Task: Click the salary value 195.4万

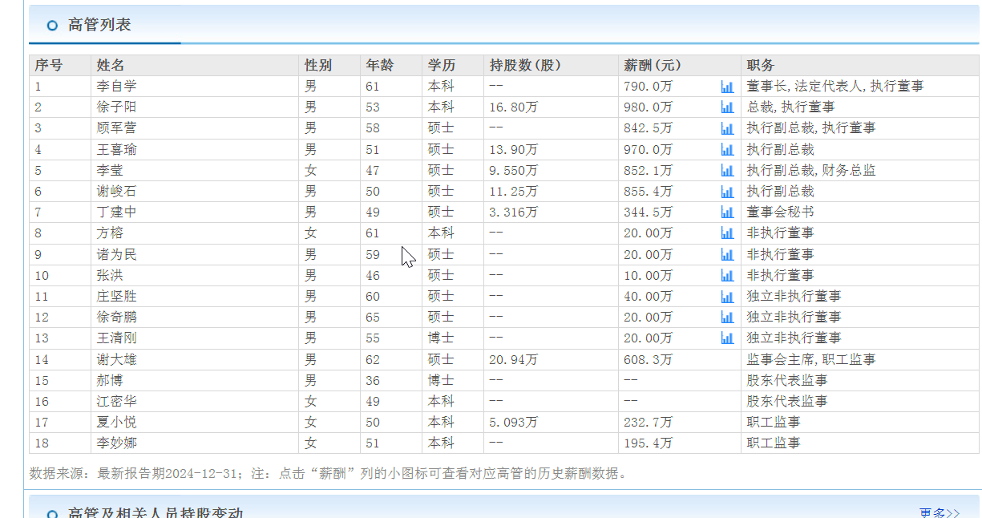Action: (648, 443)
